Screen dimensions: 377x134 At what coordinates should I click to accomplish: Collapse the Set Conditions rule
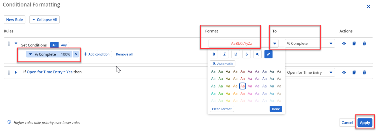16,44
